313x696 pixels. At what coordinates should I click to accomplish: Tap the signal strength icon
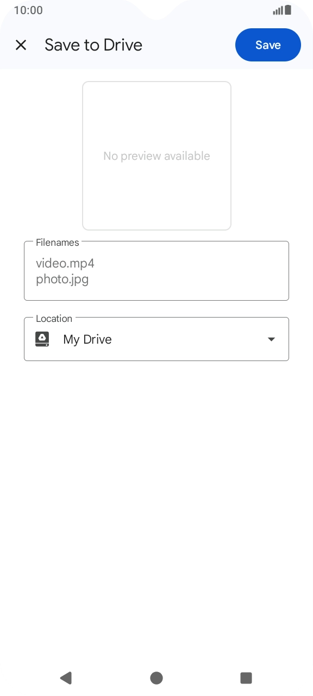(278, 10)
